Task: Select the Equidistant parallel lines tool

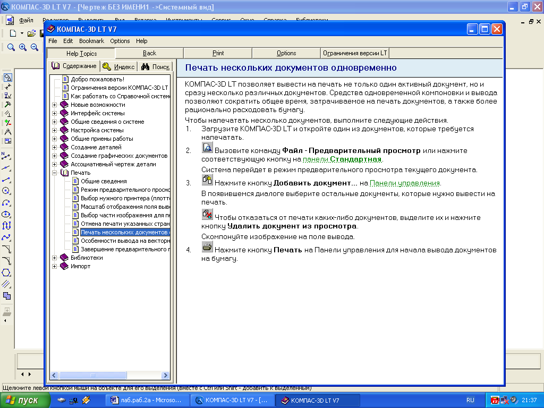Action: click(6, 284)
